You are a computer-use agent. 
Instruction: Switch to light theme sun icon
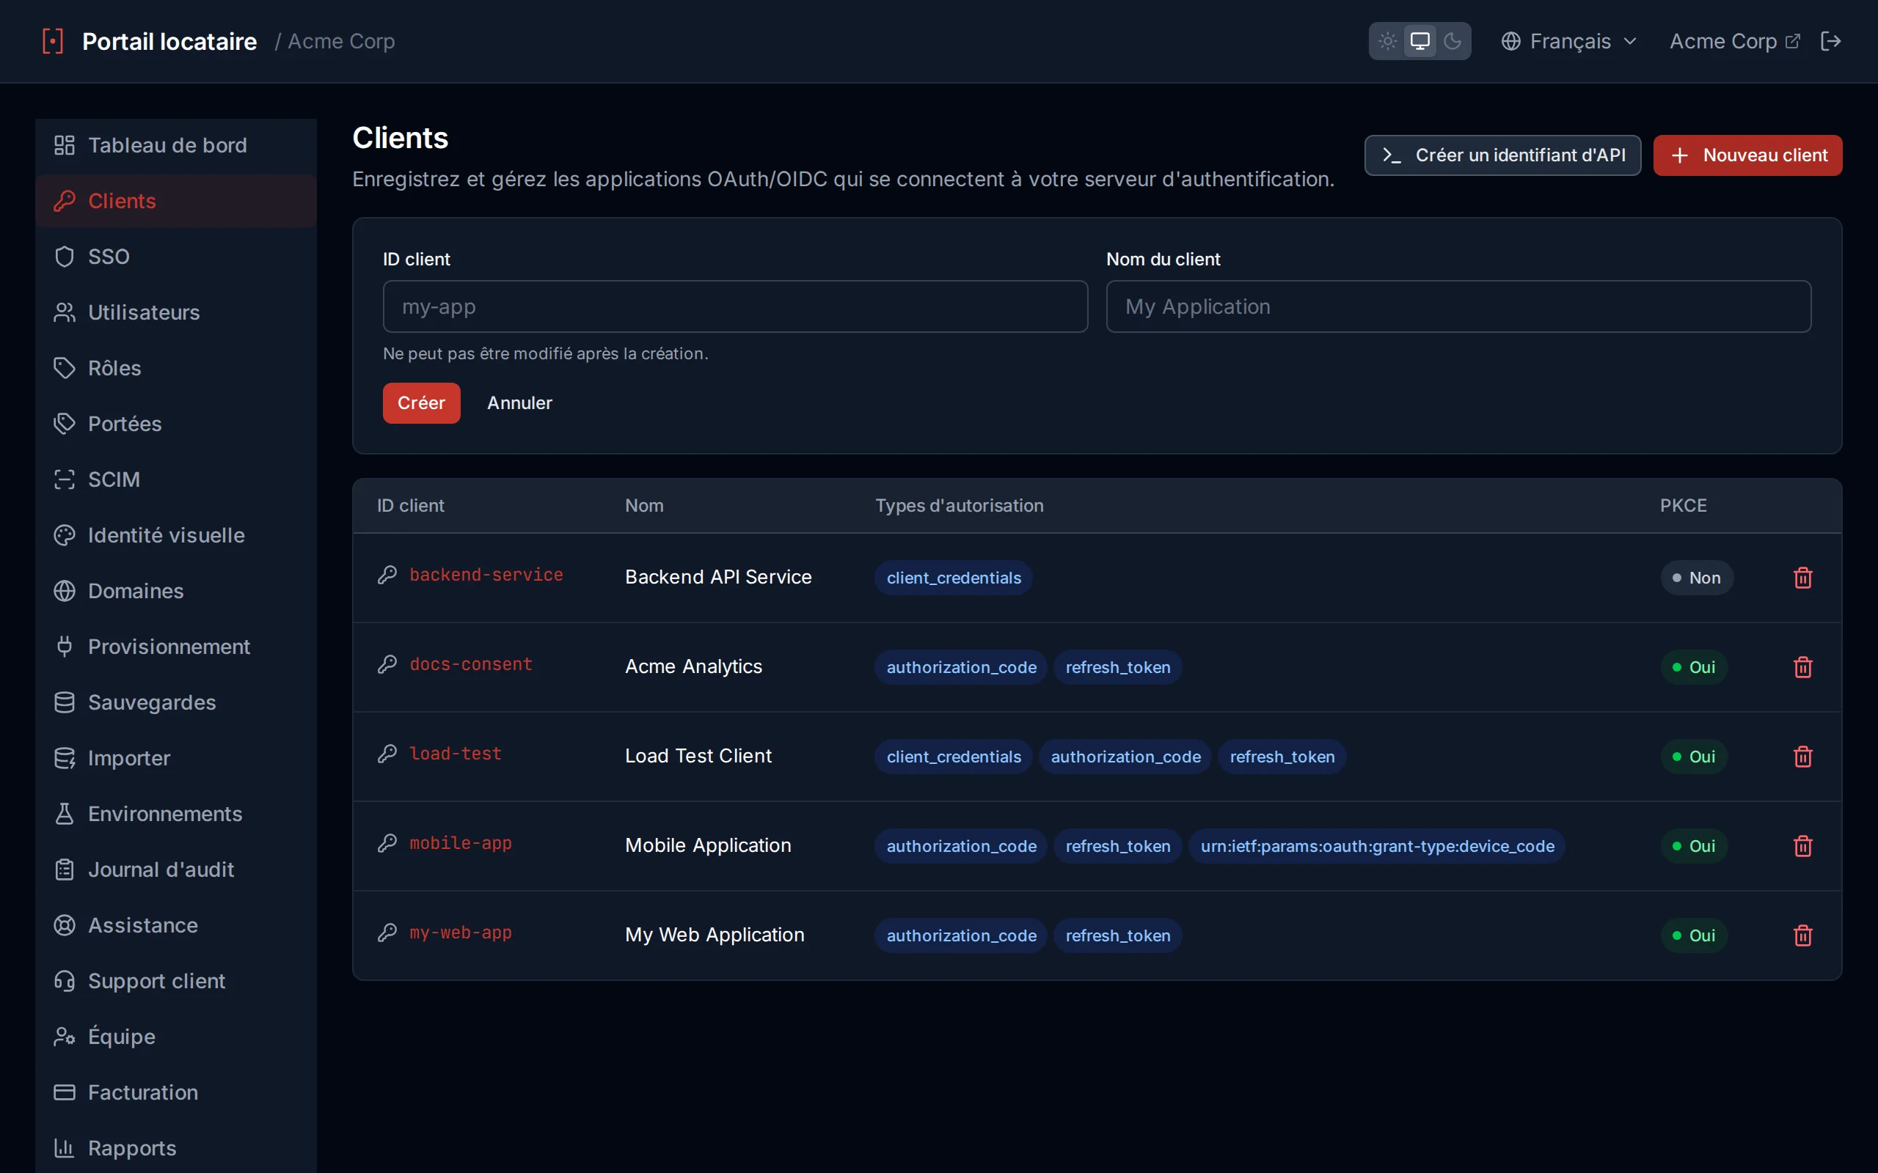pos(1387,41)
